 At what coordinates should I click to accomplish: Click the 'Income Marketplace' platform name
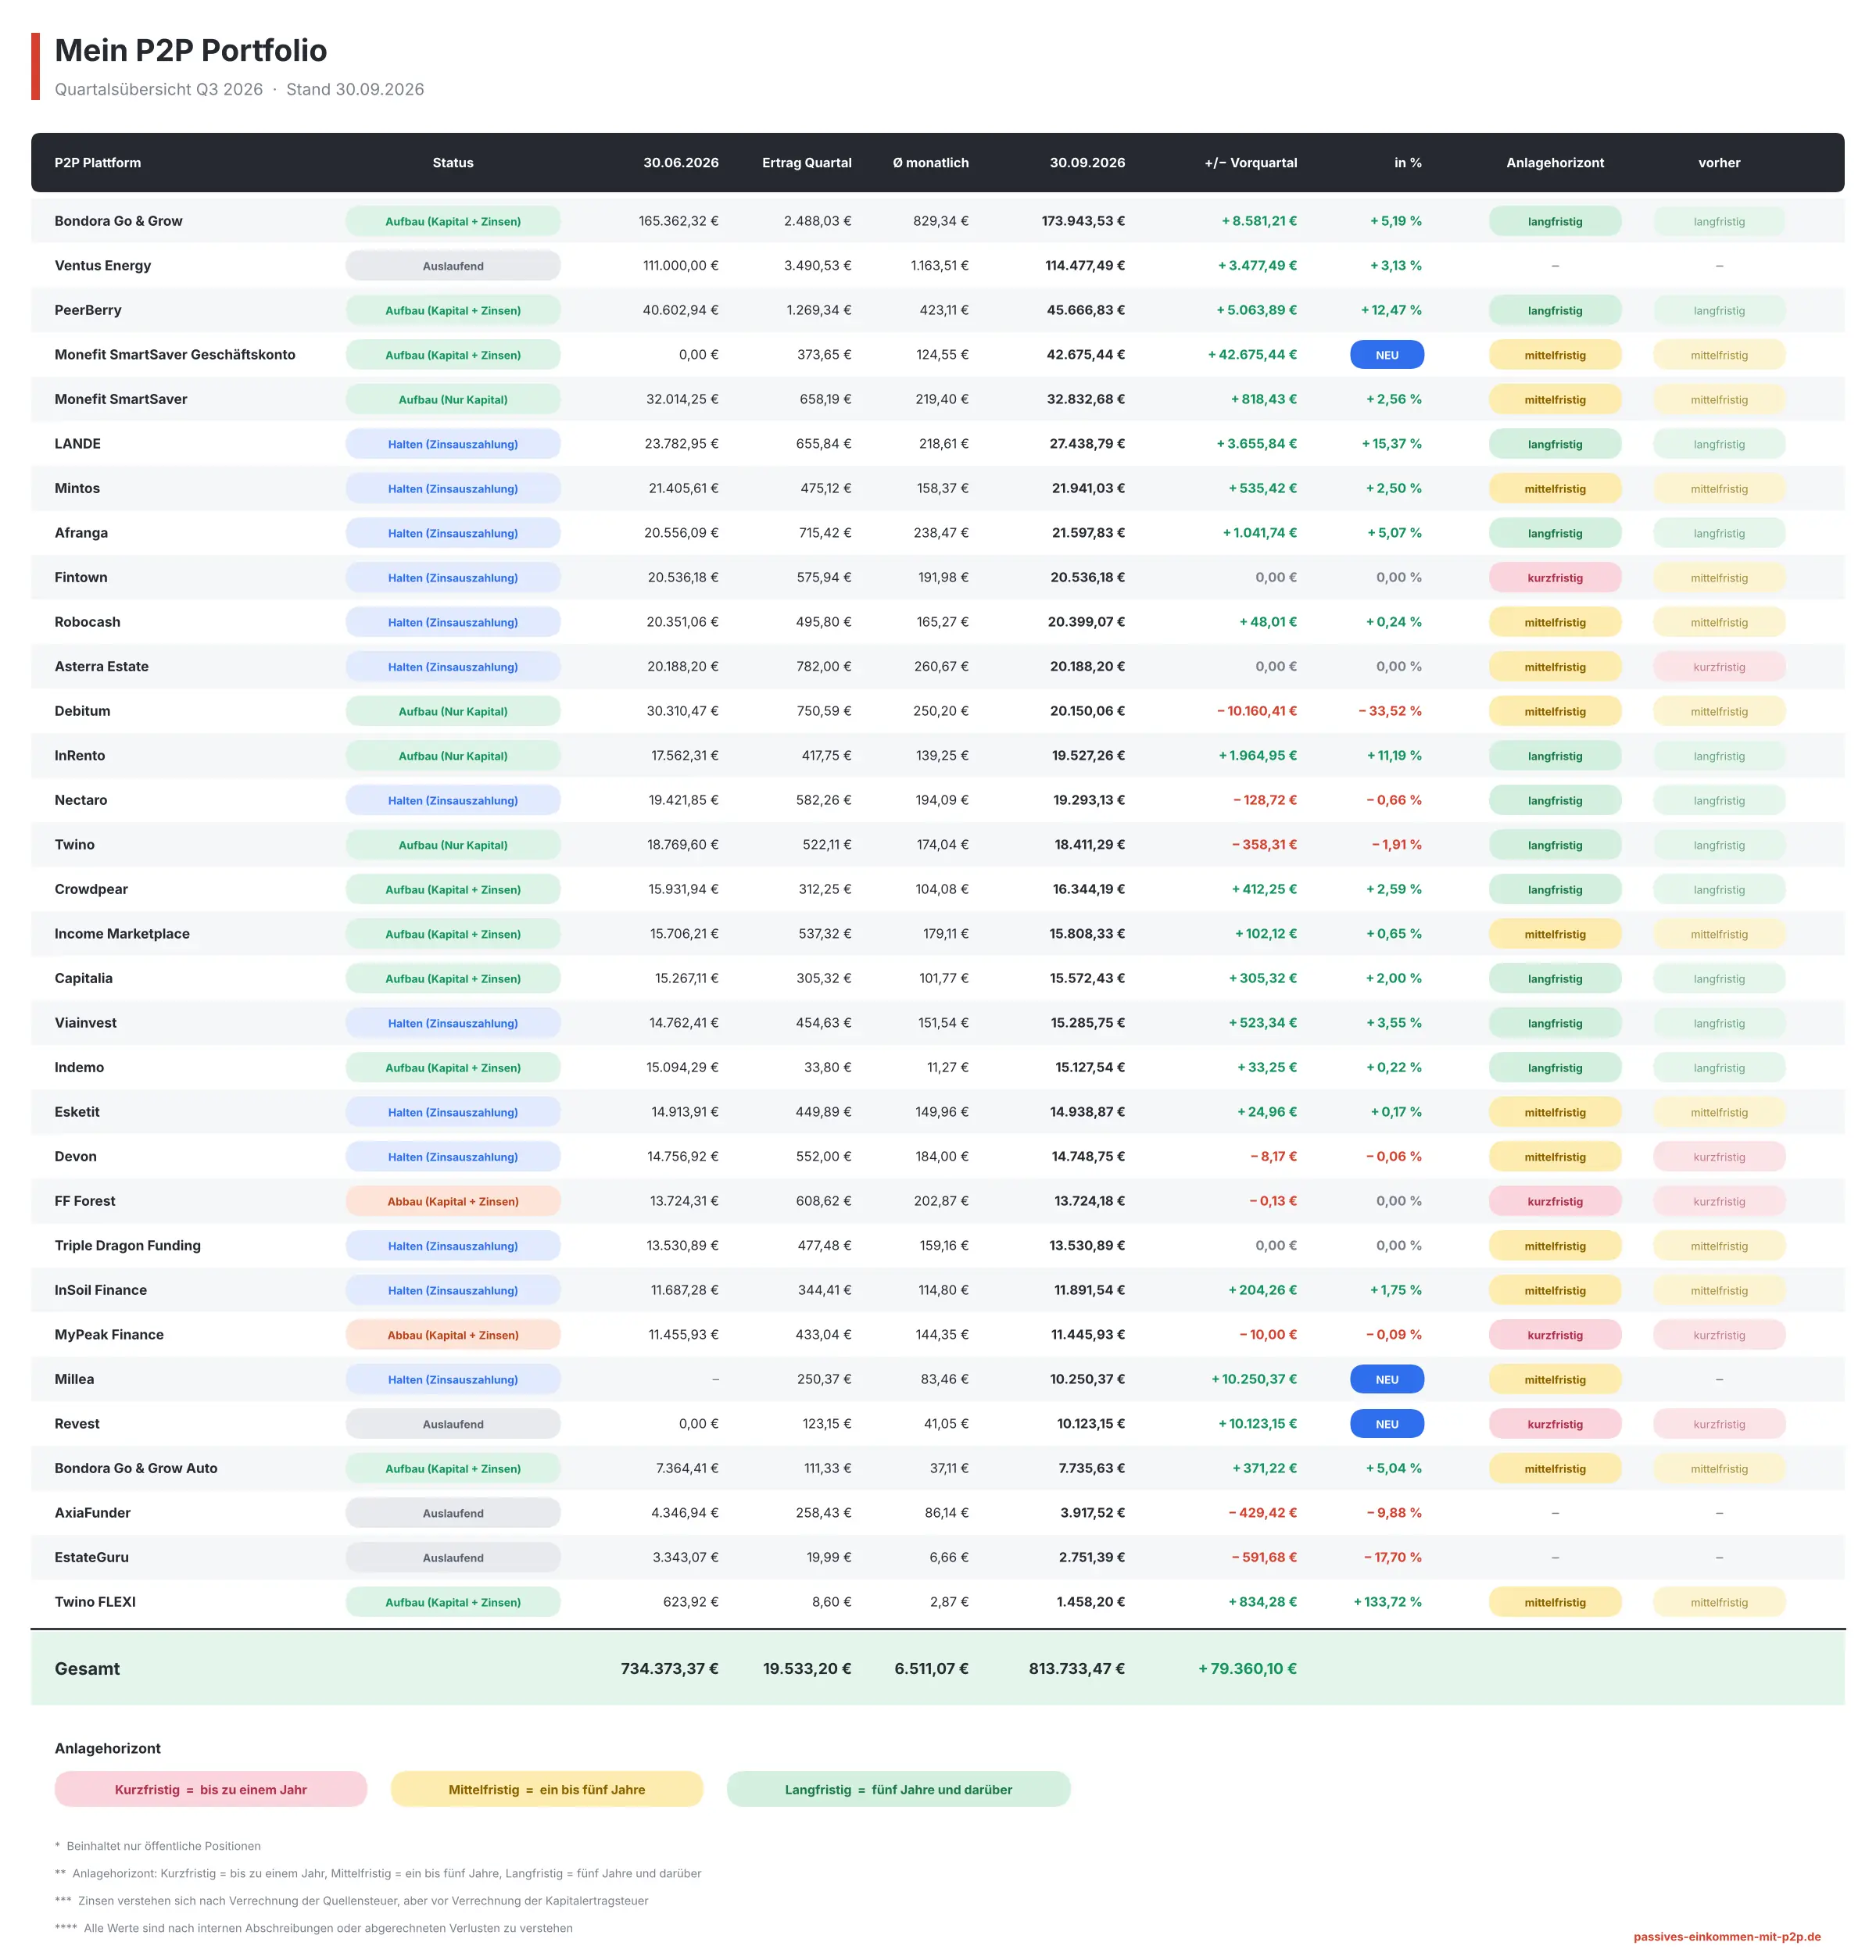coord(122,934)
